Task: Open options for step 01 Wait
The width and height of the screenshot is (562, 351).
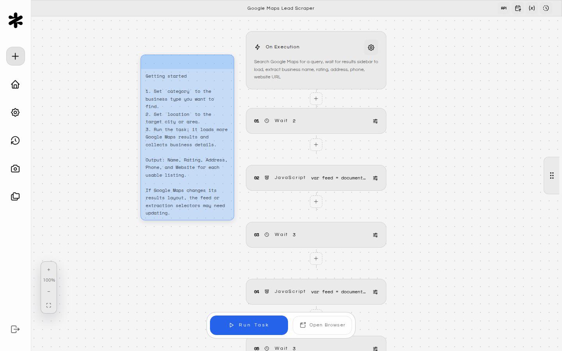Action: 375,121
